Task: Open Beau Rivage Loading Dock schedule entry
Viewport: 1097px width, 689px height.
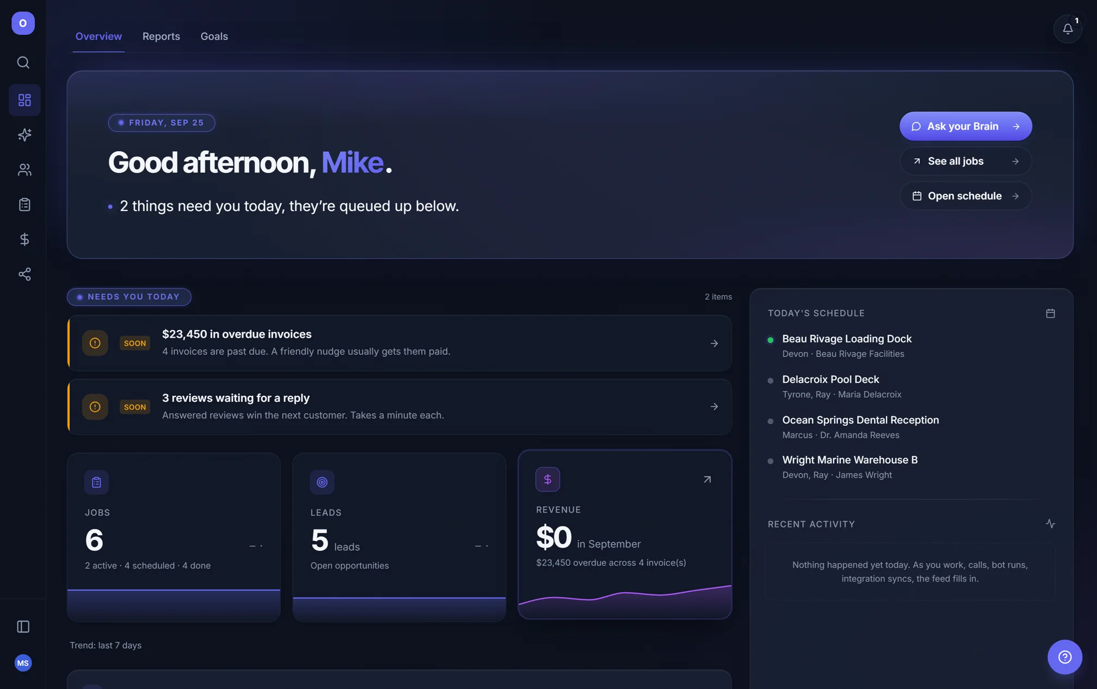Action: [x=910, y=346]
